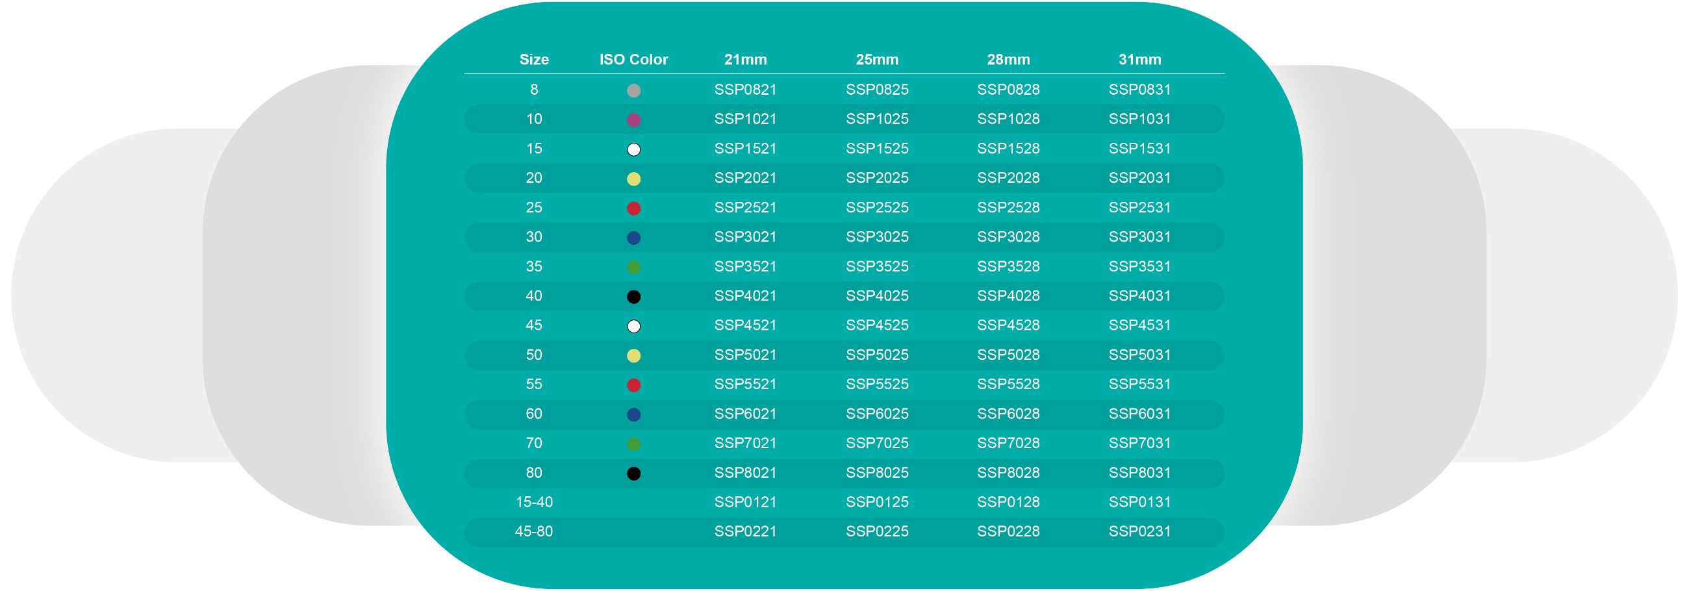The width and height of the screenshot is (1689, 591).
Task: Click the 31mm column header
Action: 1139,60
